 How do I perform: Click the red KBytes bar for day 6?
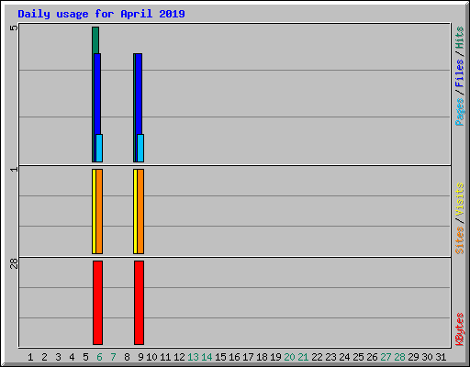click(97, 303)
